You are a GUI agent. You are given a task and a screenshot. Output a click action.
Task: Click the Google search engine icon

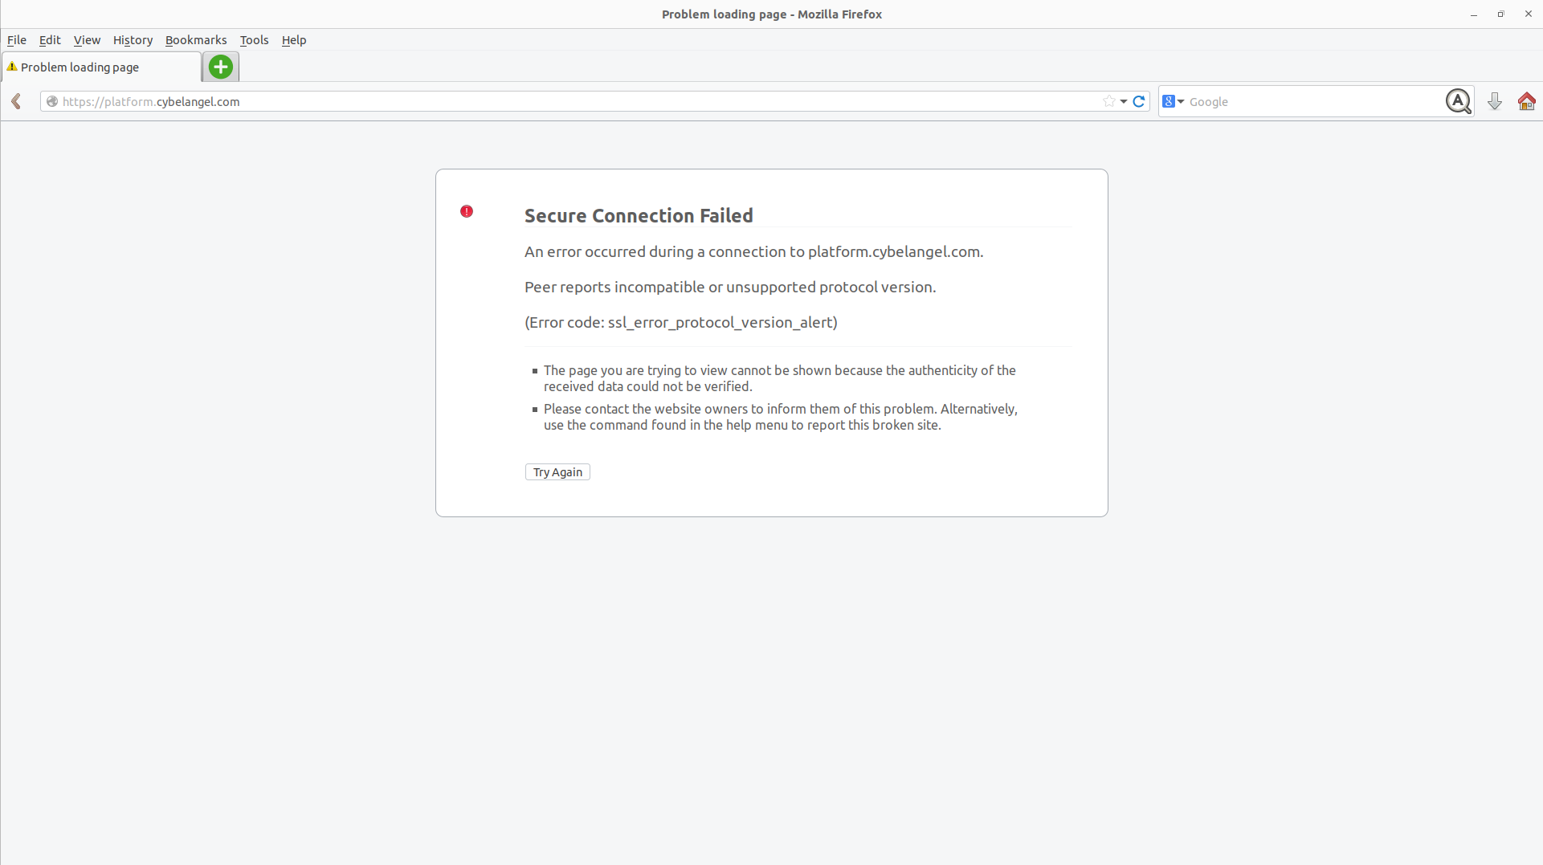(1169, 101)
